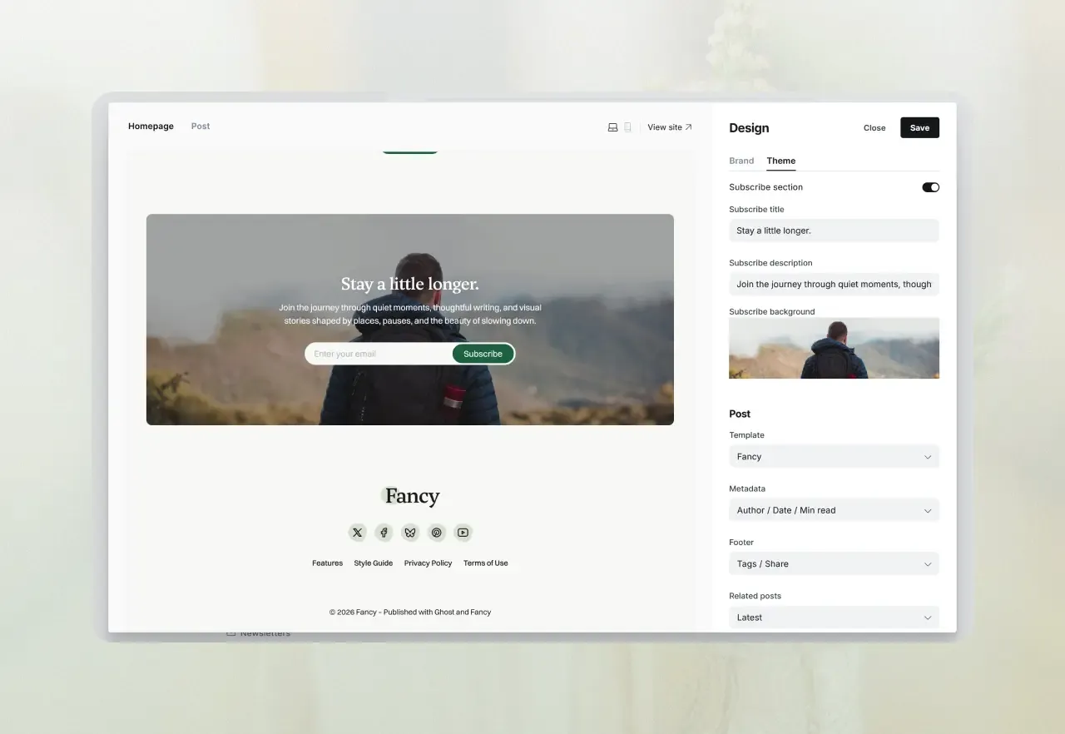Click the Fancy logo in footer
The width and height of the screenshot is (1065, 734).
(411, 497)
